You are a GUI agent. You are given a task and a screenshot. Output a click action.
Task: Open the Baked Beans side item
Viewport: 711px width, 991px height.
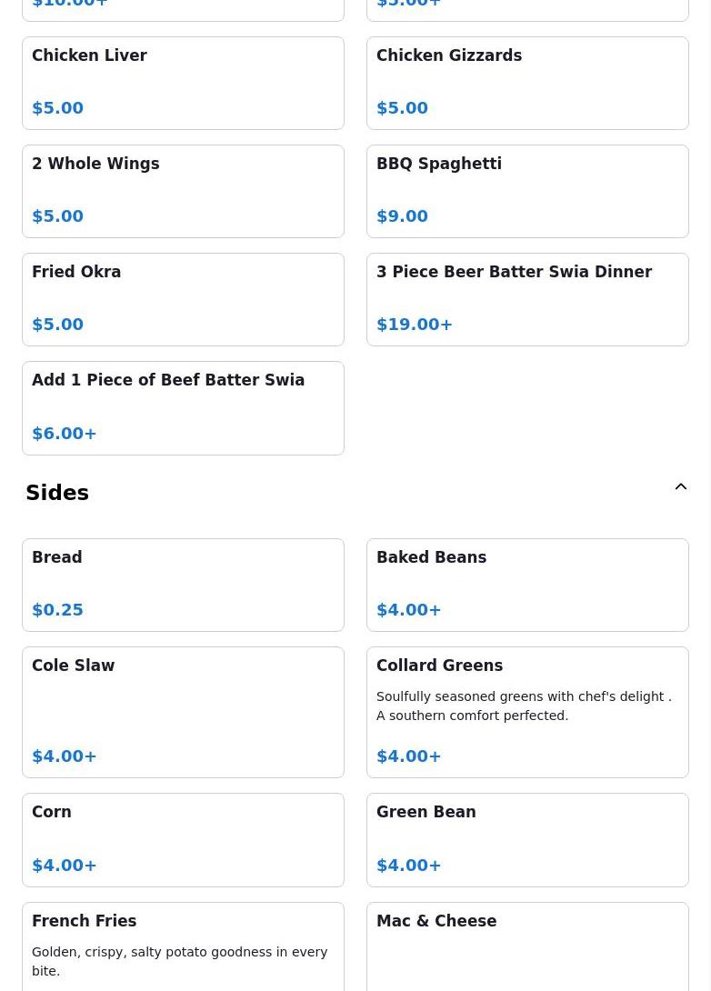[527, 585]
